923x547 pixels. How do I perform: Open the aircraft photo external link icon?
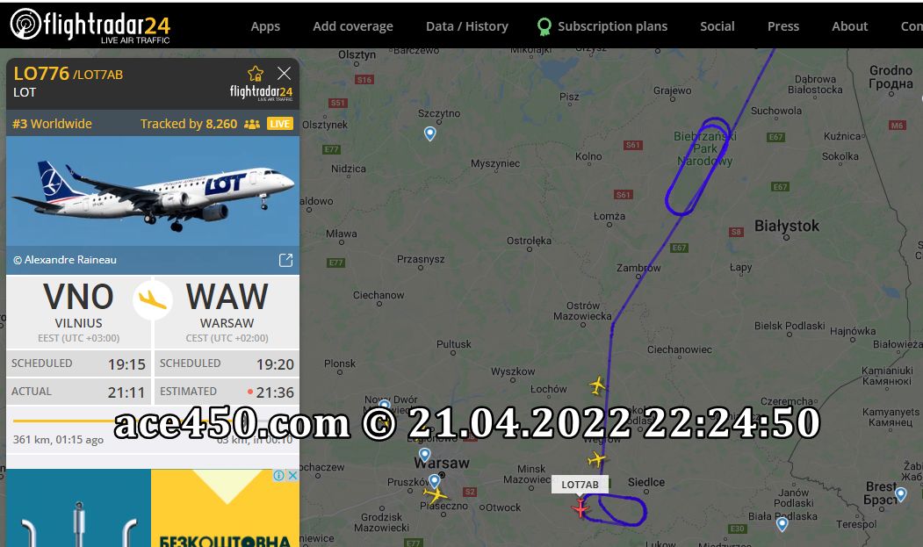click(x=285, y=260)
